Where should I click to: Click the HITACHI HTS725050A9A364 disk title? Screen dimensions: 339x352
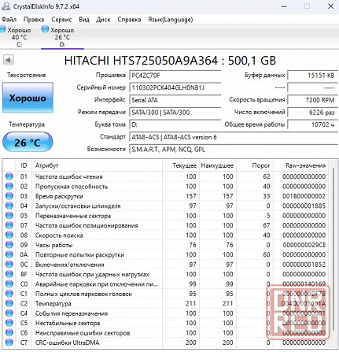click(x=170, y=61)
